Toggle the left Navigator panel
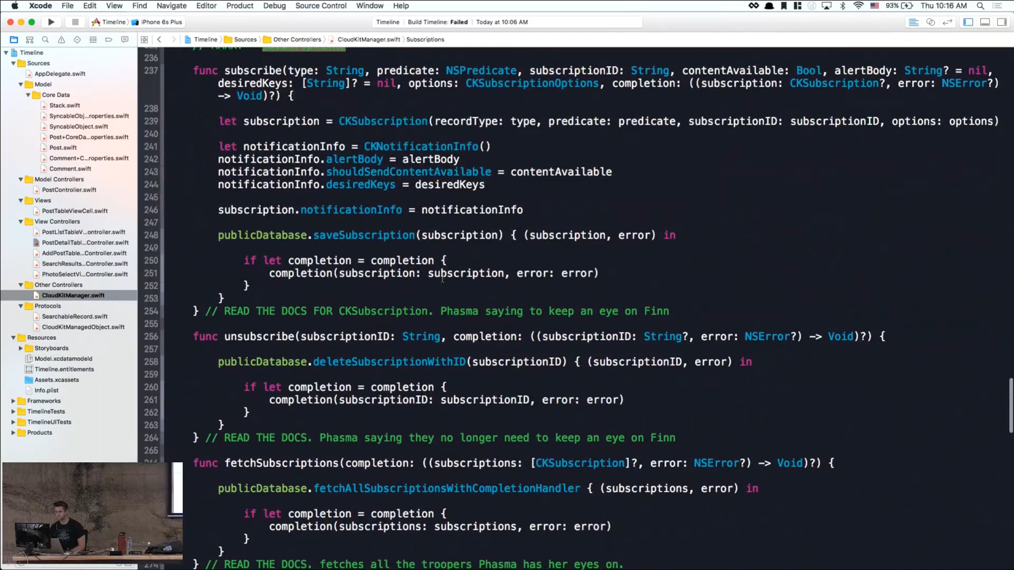This screenshot has width=1014, height=570. [968, 22]
